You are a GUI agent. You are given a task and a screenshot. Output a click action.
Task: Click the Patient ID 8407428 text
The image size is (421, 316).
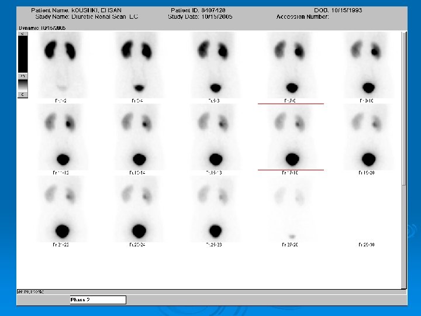pos(198,11)
